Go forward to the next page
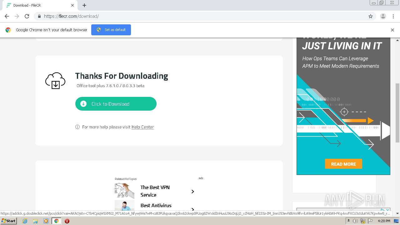Viewport: 400px width, 225px height. click(x=17, y=16)
